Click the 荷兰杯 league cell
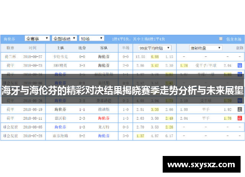This screenshot has width=245, height=177. point(10,57)
